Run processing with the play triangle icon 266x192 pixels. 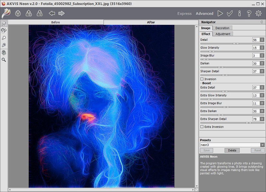[x=220, y=13]
